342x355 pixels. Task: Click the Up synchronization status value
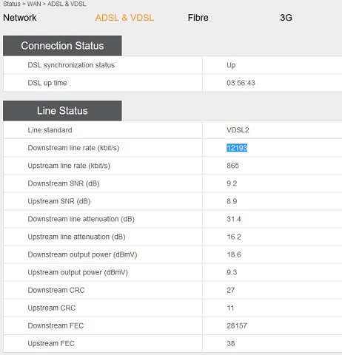pos(231,65)
